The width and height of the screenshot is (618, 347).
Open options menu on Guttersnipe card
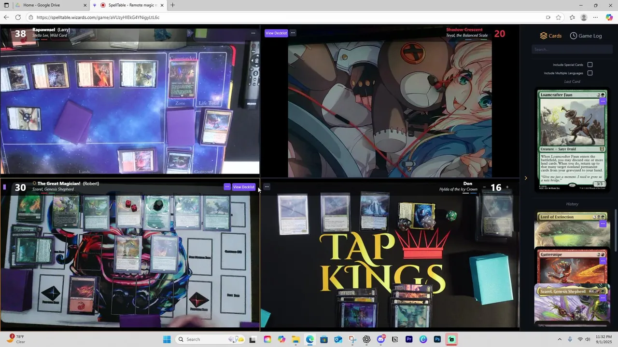[x=603, y=261]
